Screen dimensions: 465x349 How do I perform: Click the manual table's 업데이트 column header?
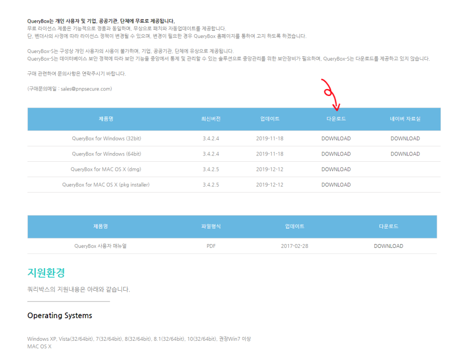tap(295, 227)
